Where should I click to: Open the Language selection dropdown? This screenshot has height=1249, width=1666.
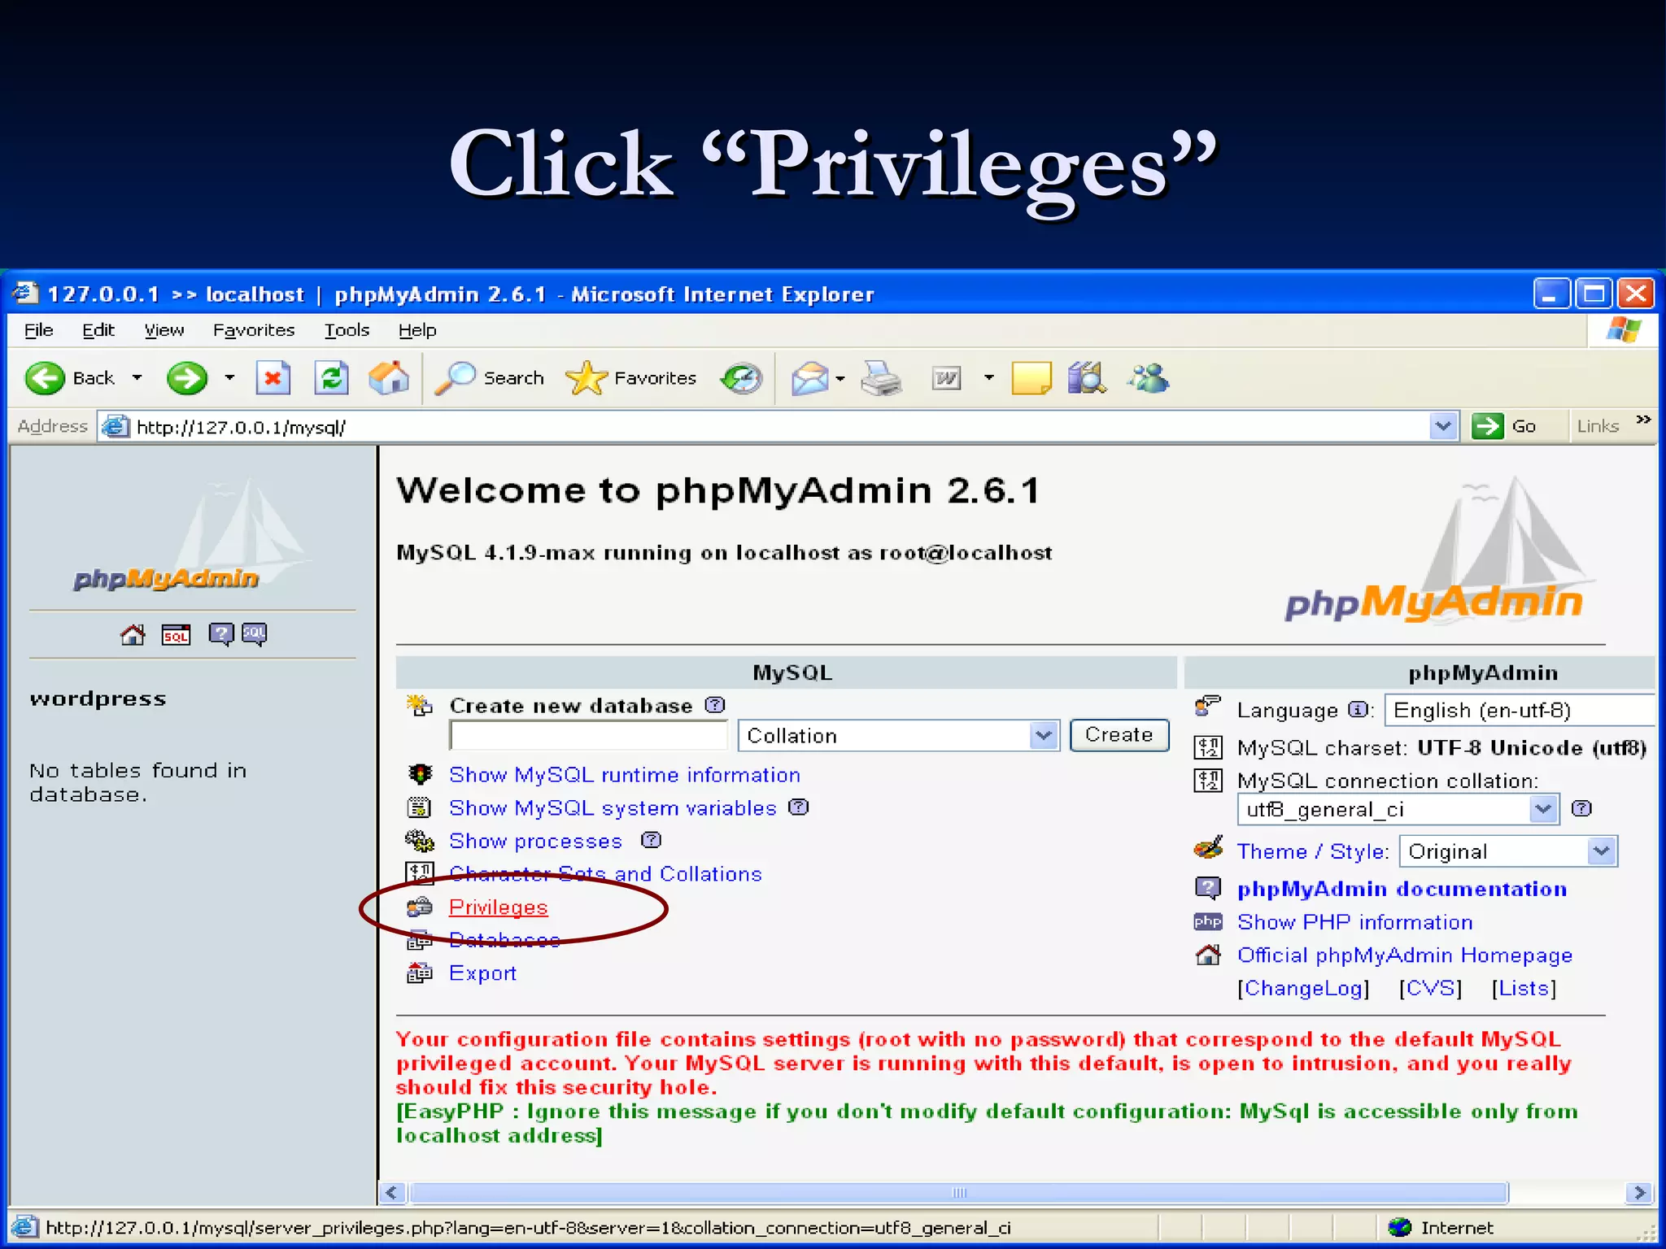(1520, 710)
